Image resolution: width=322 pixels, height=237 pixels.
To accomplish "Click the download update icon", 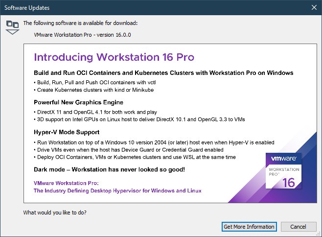I will (12, 27).
